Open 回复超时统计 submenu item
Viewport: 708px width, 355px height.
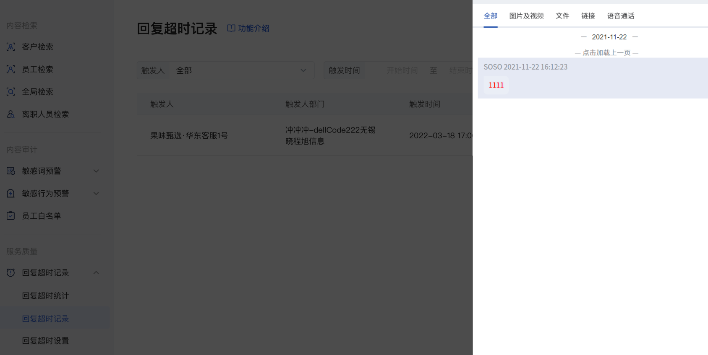click(x=45, y=296)
